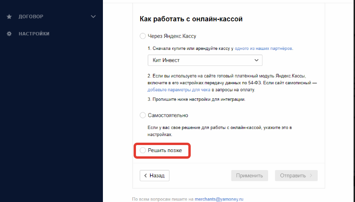This screenshot has width=355, height=202.
Task: Click the text starting Если у вас свое решение
Action: (x=220, y=131)
